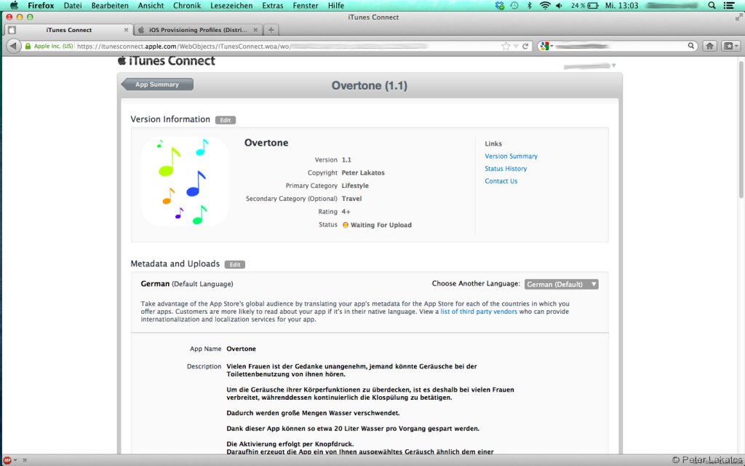This screenshot has height=466, width=745.
Task: Open the list of third party vendors link
Action: point(479,312)
